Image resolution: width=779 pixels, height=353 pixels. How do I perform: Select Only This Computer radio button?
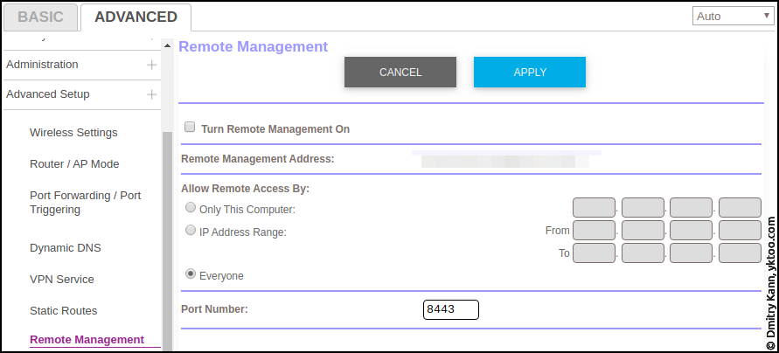pyautogui.click(x=191, y=208)
